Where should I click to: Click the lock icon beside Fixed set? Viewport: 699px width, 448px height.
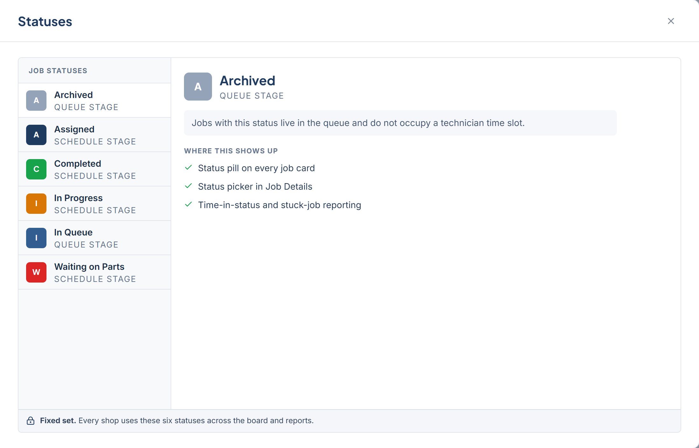click(31, 421)
